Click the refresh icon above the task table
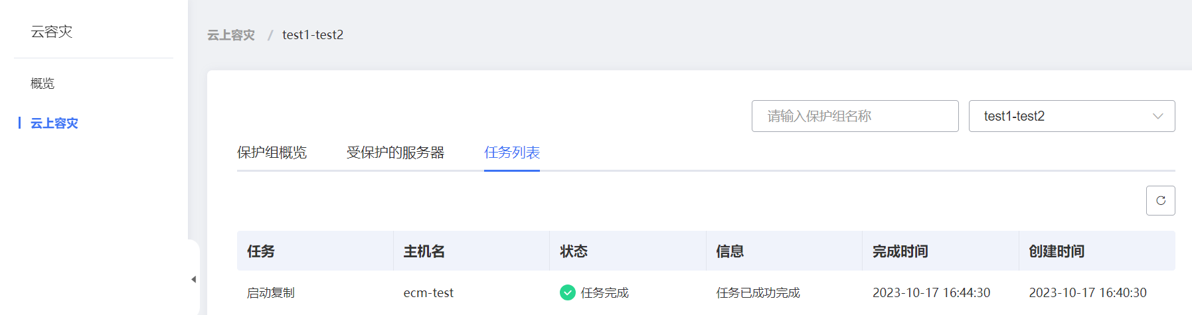The width and height of the screenshot is (1192, 315). [1160, 201]
